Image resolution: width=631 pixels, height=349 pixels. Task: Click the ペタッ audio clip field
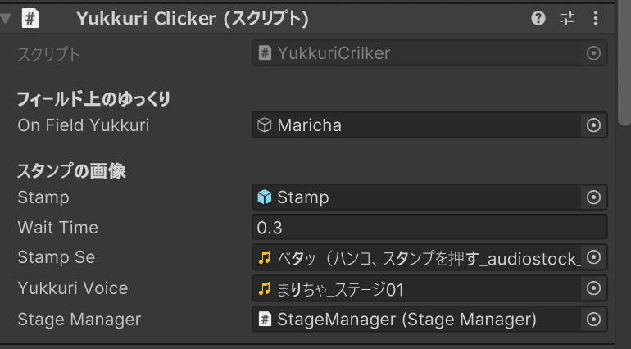click(417, 257)
